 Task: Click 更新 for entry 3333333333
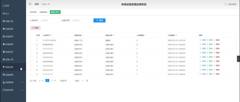point(209,66)
